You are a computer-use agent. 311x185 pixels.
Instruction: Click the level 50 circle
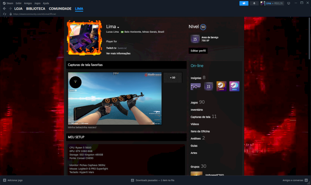tap(203, 27)
